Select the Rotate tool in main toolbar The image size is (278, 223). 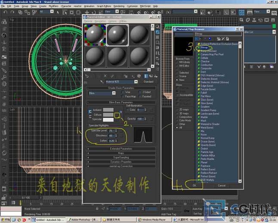94,12
